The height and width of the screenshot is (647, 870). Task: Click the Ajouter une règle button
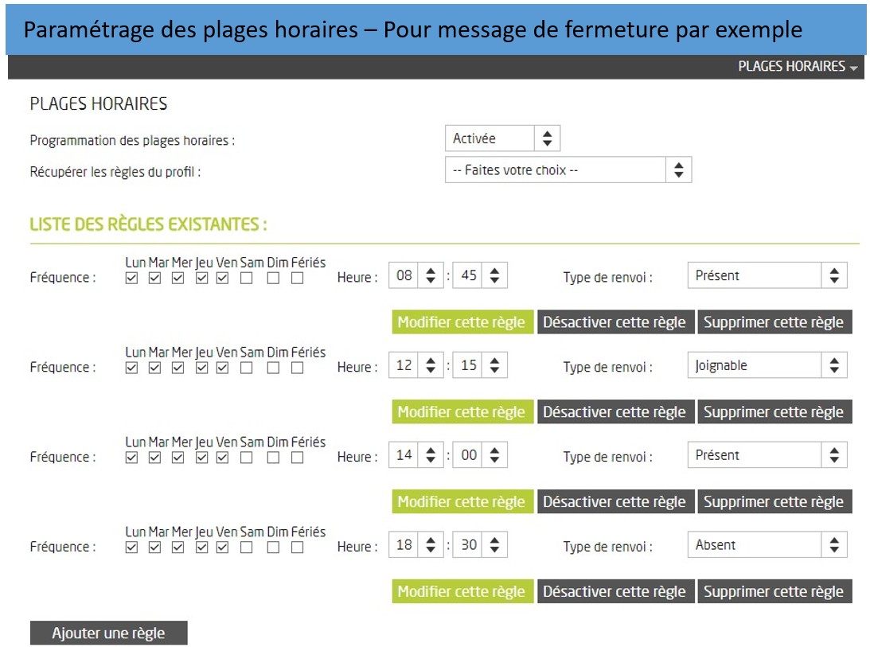109,633
